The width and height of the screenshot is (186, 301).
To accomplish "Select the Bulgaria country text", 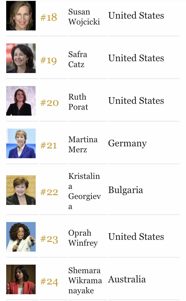I will [x=126, y=190].
